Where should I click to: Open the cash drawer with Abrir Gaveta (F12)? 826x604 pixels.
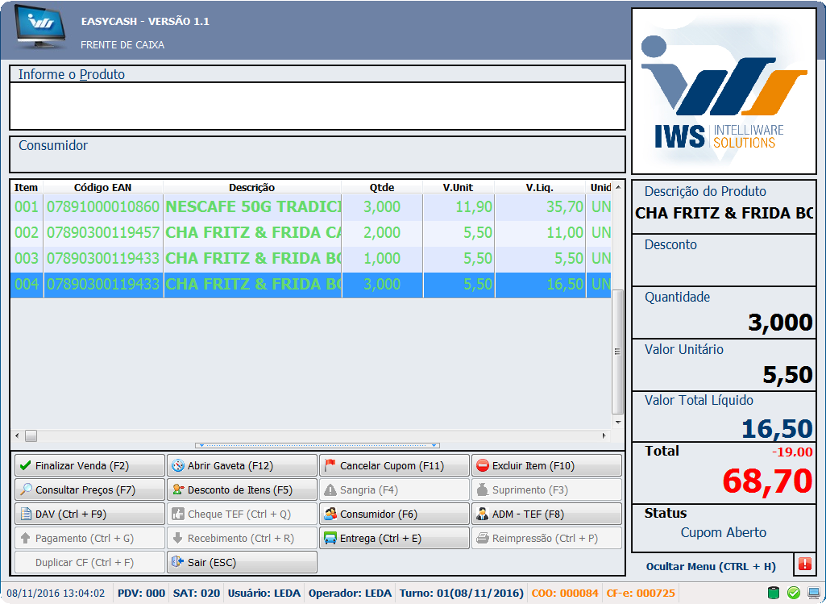click(242, 465)
